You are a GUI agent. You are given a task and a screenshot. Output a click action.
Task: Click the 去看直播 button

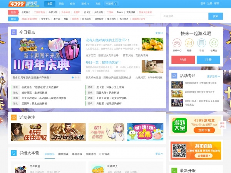[204, 155]
